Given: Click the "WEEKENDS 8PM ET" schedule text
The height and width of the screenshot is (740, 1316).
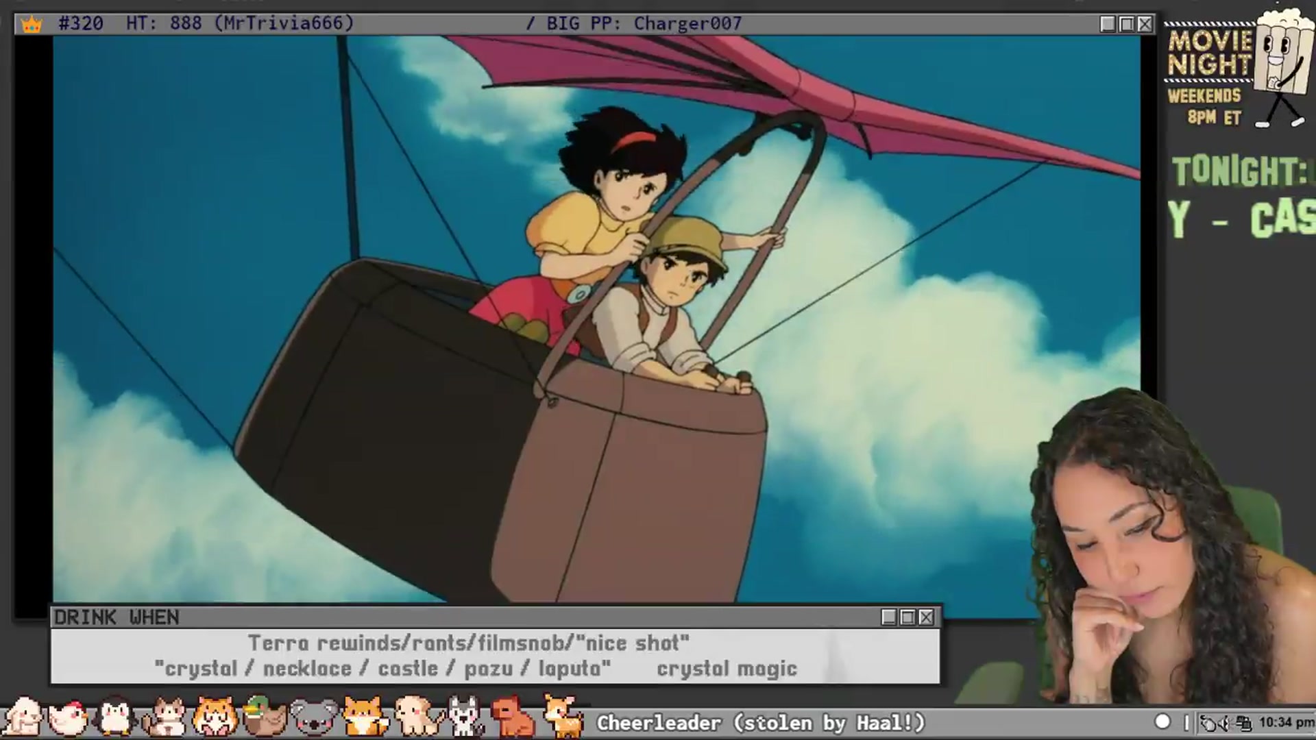Looking at the screenshot, I should click(1205, 106).
